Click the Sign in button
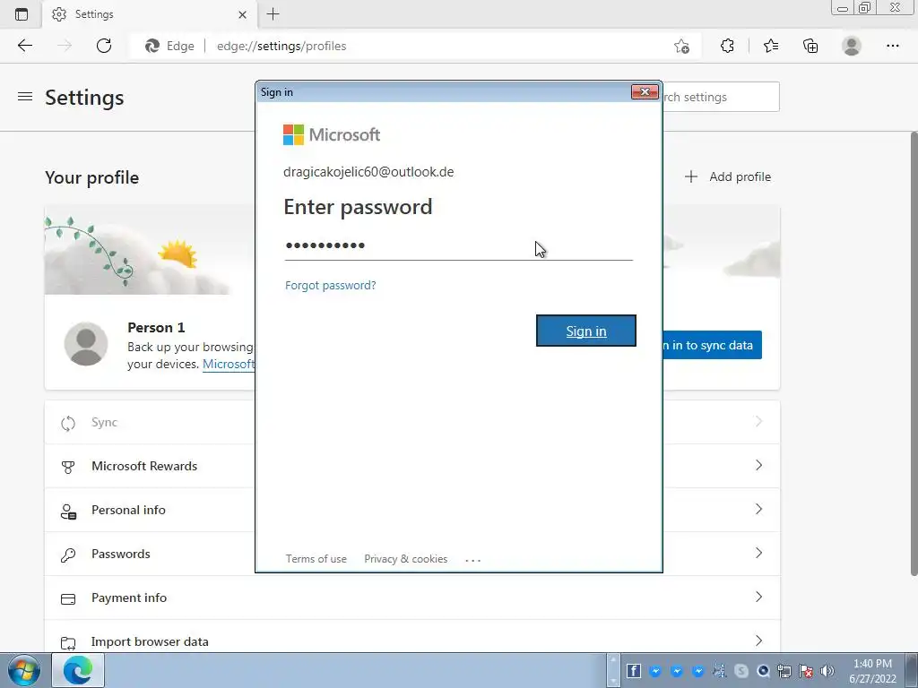Viewport: 918px width, 688px height. coord(586,331)
